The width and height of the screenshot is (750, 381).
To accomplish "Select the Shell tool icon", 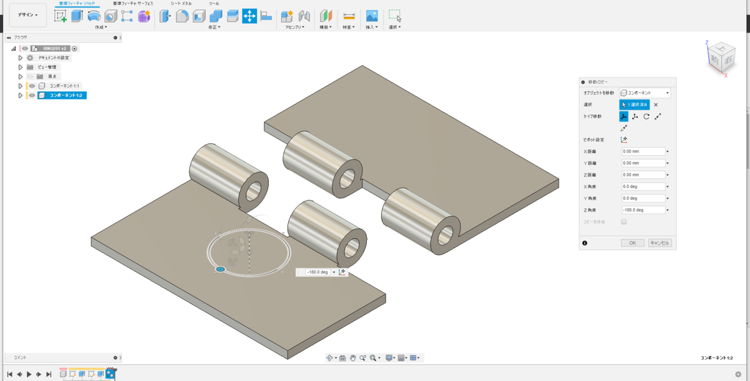I will (x=199, y=16).
